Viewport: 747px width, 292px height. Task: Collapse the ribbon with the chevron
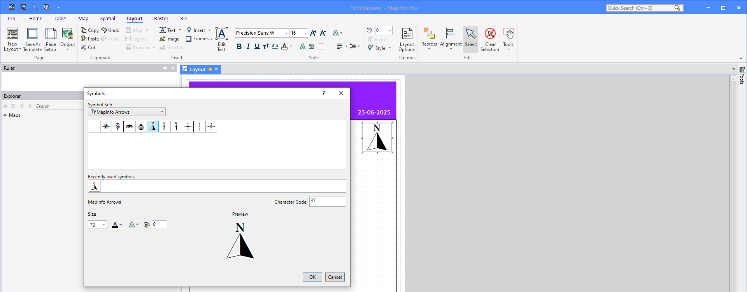[741, 58]
